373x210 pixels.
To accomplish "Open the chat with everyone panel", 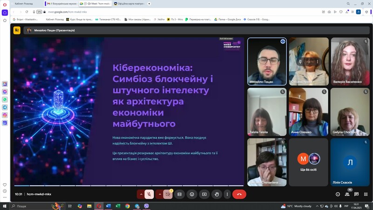I will tap(356, 194).
